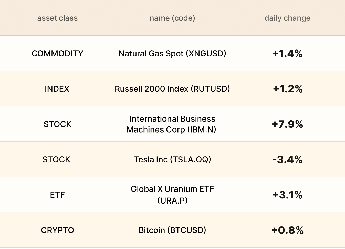
Task: Click the name (code) column header
Action: coord(172,18)
